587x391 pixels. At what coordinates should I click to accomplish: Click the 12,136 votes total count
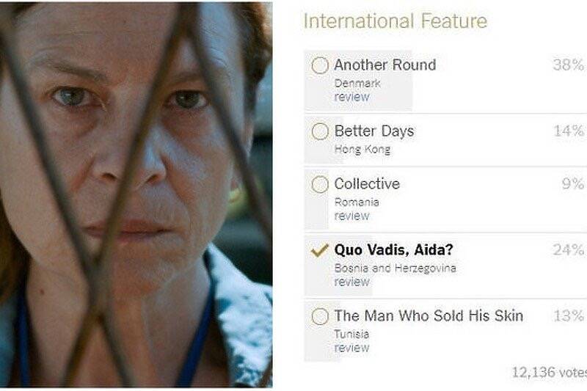(548, 373)
